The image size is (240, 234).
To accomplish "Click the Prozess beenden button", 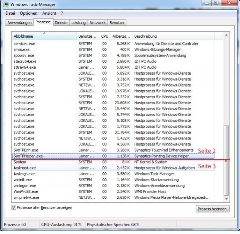I will 212,209.
